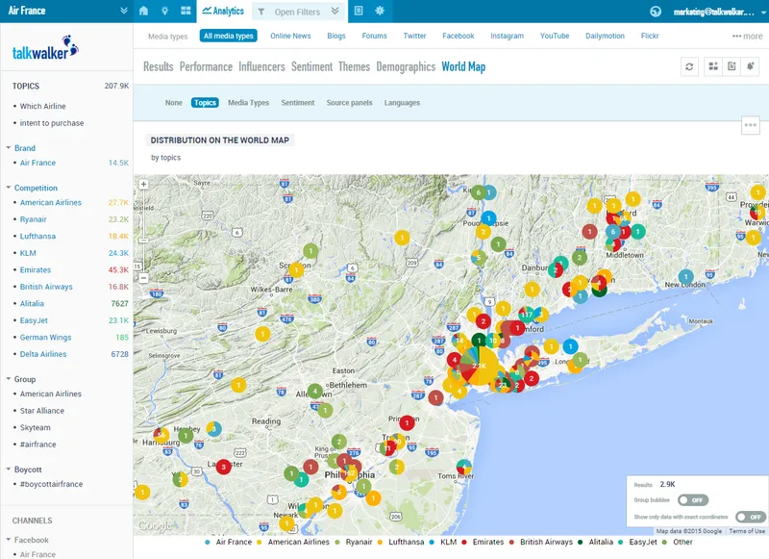This screenshot has width=769, height=559.
Task: Click the map zoom slider handle
Action: pos(143,240)
